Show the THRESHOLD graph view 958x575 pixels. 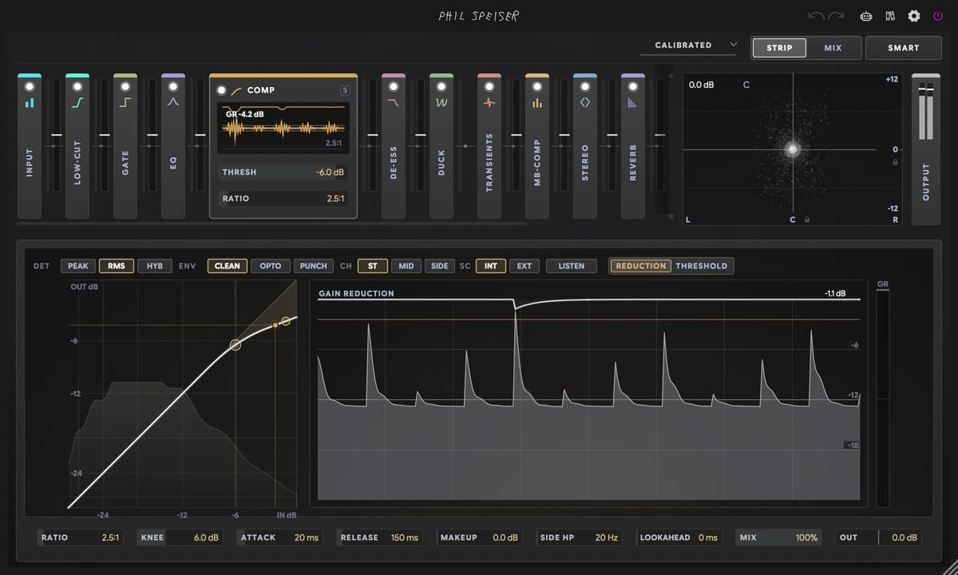[702, 266]
